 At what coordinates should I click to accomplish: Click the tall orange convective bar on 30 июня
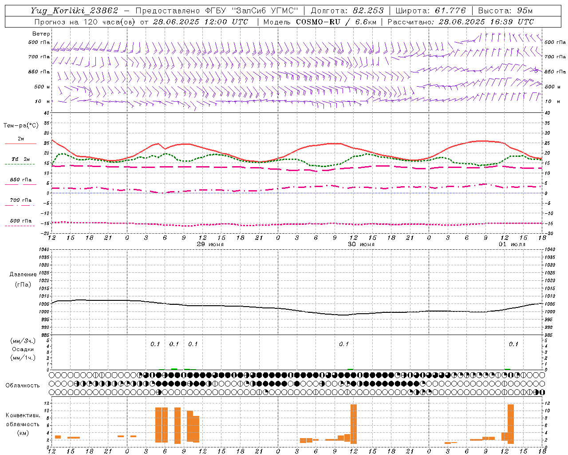pyautogui.click(x=354, y=424)
